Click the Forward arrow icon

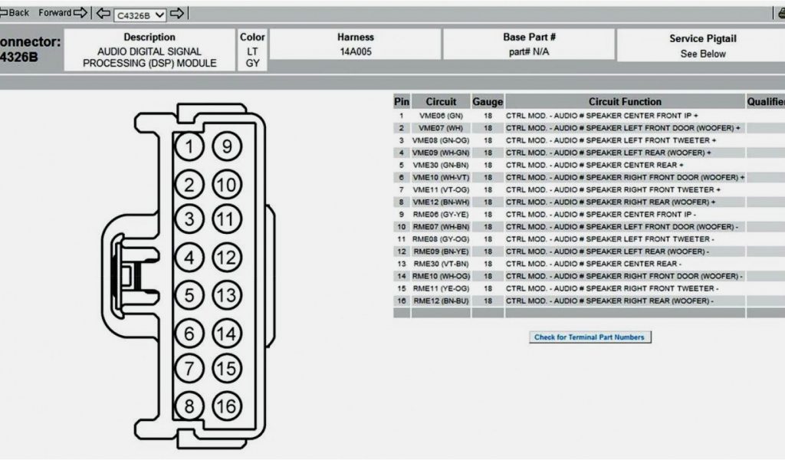[x=80, y=13]
